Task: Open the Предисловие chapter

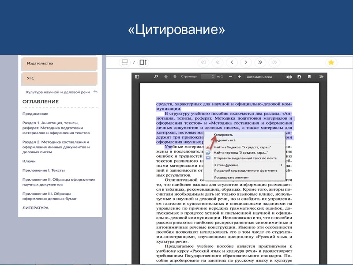Action: click(x=35, y=114)
